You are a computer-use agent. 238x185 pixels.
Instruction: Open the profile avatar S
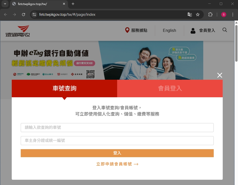click(223, 15)
